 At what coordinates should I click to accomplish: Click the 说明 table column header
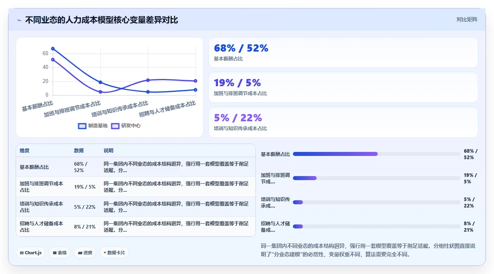click(x=109, y=151)
